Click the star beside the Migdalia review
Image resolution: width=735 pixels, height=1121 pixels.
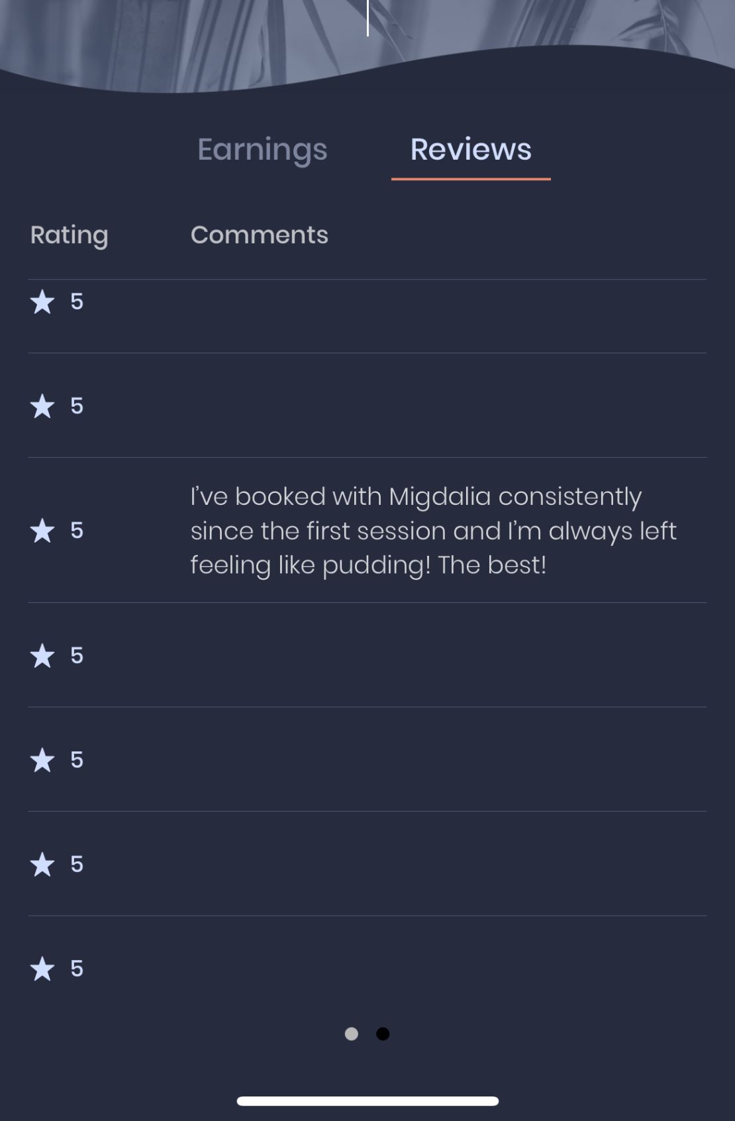point(42,531)
